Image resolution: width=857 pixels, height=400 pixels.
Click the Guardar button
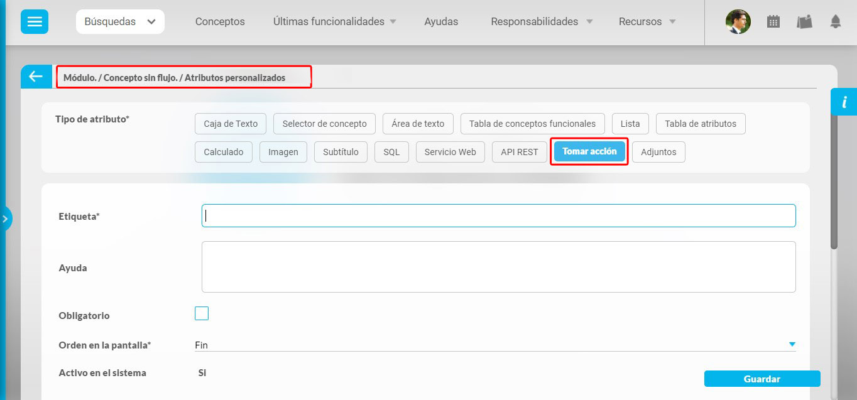pos(761,379)
